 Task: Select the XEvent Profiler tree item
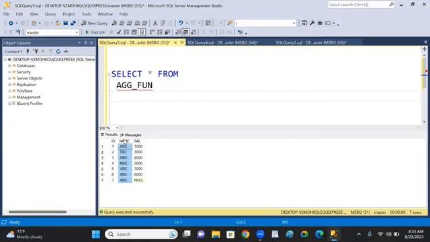point(30,104)
